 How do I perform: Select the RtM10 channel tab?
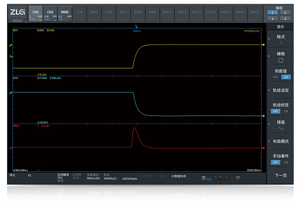[167, 14]
